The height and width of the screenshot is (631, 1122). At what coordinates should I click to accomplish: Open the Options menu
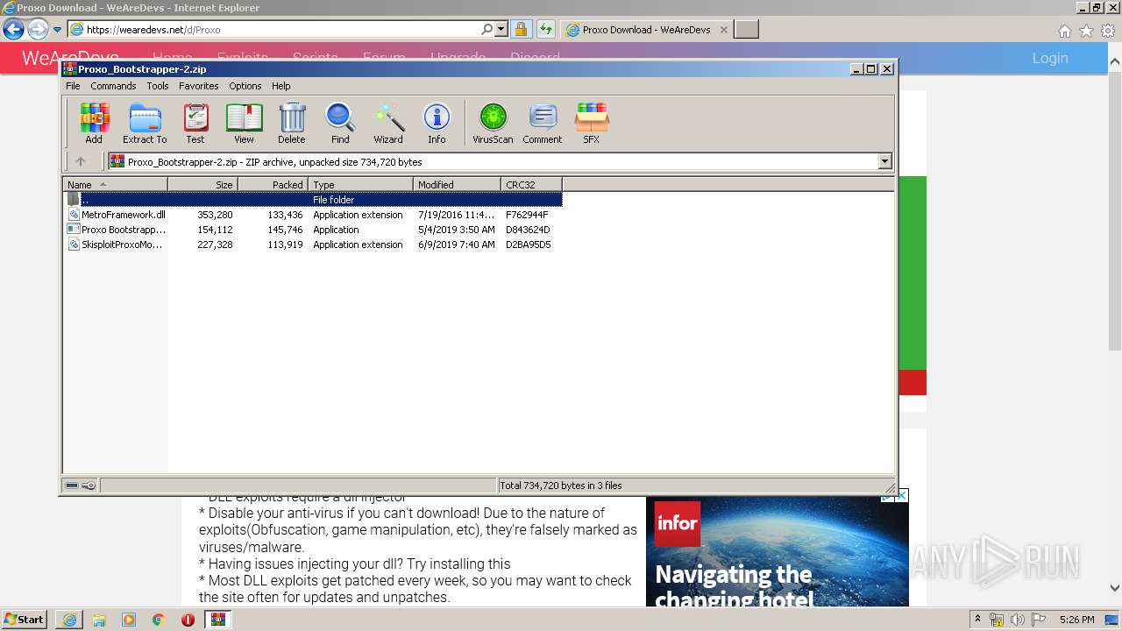tap(245, 86)
